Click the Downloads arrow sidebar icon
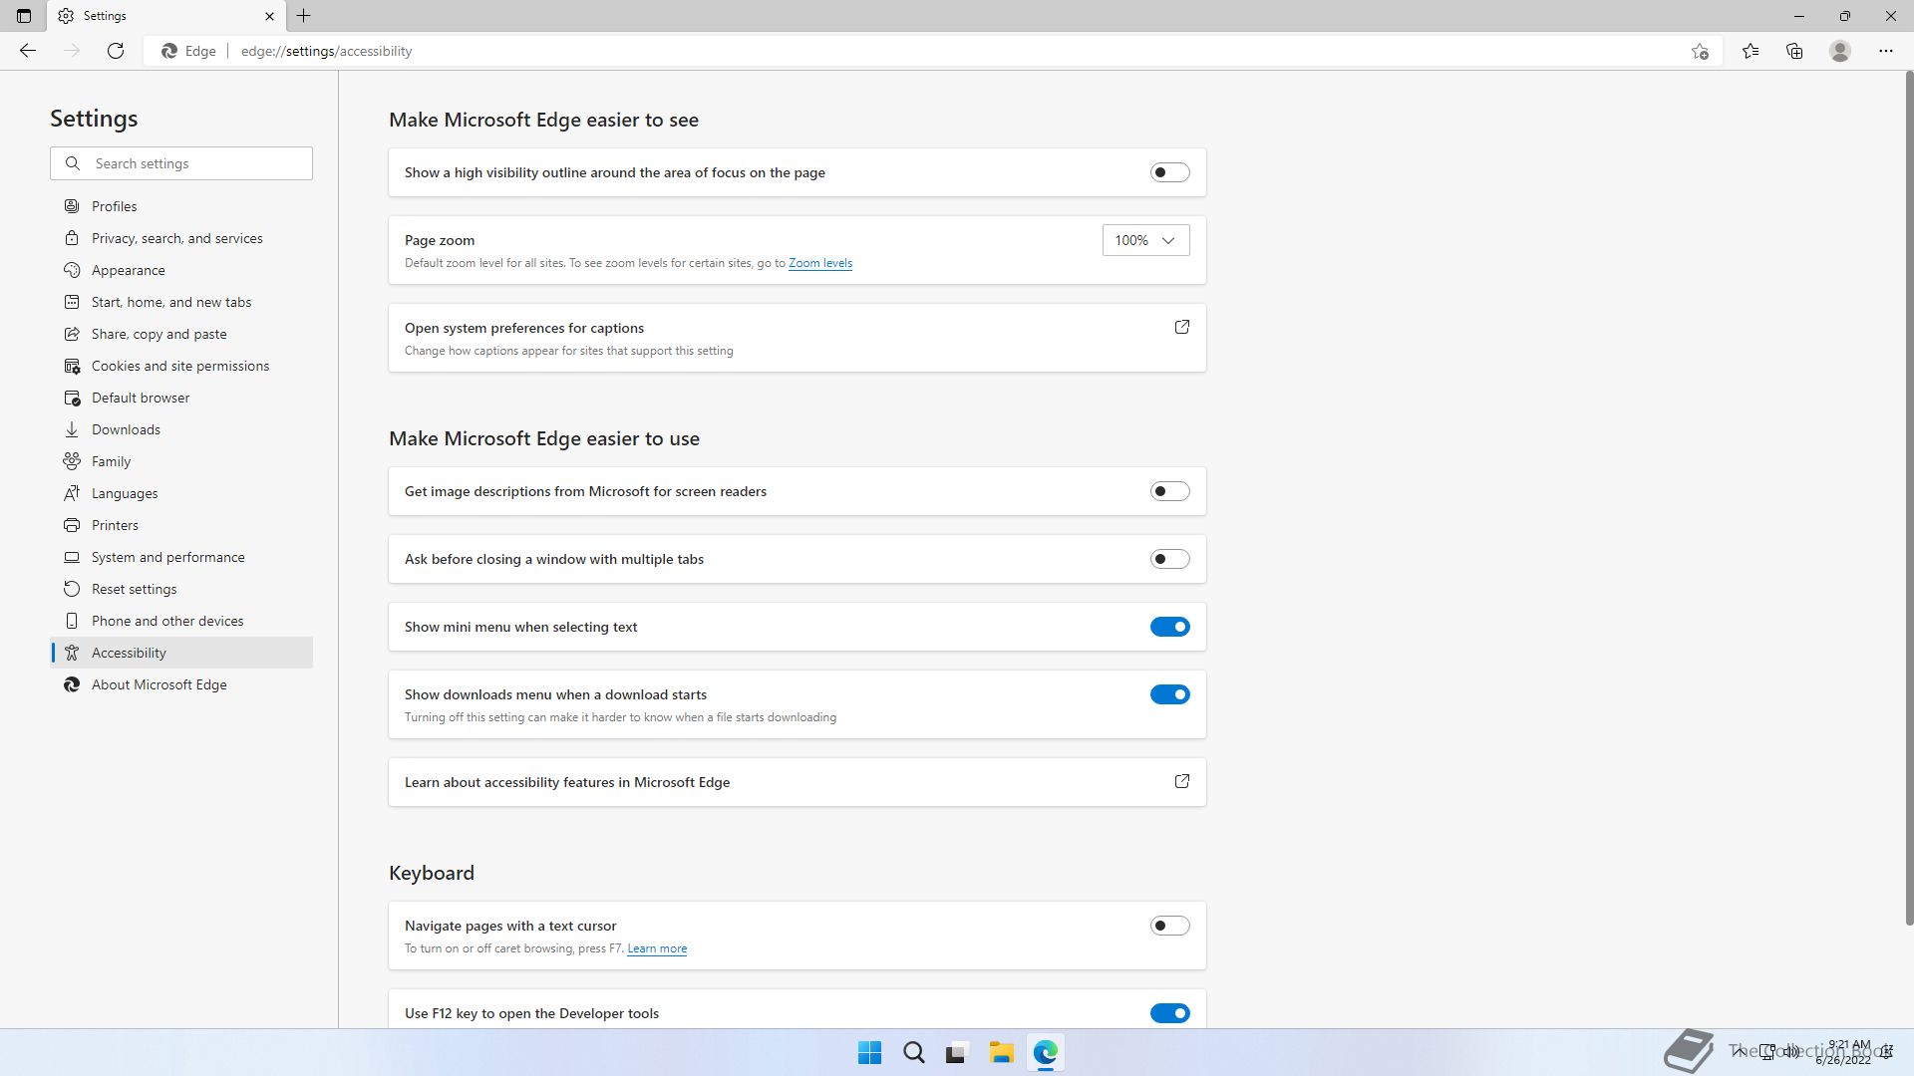 (x=72, y=429)
